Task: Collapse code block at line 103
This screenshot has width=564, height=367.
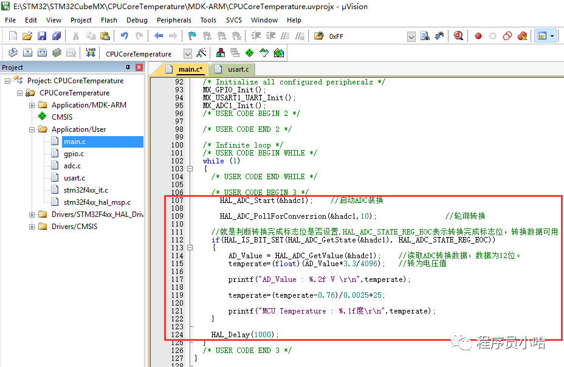Action: pos(190,169)
